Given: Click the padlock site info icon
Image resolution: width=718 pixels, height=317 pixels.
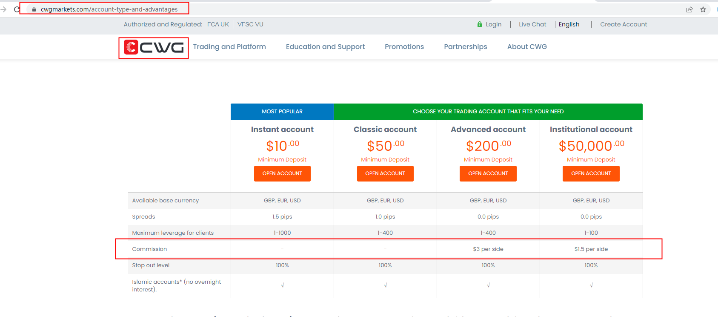Looking at the screenshot, I should pos(34,9).
